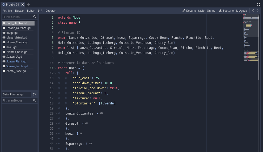
Task: Open Zombi_Base.gd script
Action: coord(18,71)
